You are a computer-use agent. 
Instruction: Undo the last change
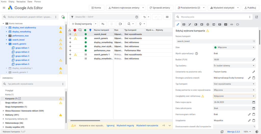pyautogui.click(x=145, y=17)
